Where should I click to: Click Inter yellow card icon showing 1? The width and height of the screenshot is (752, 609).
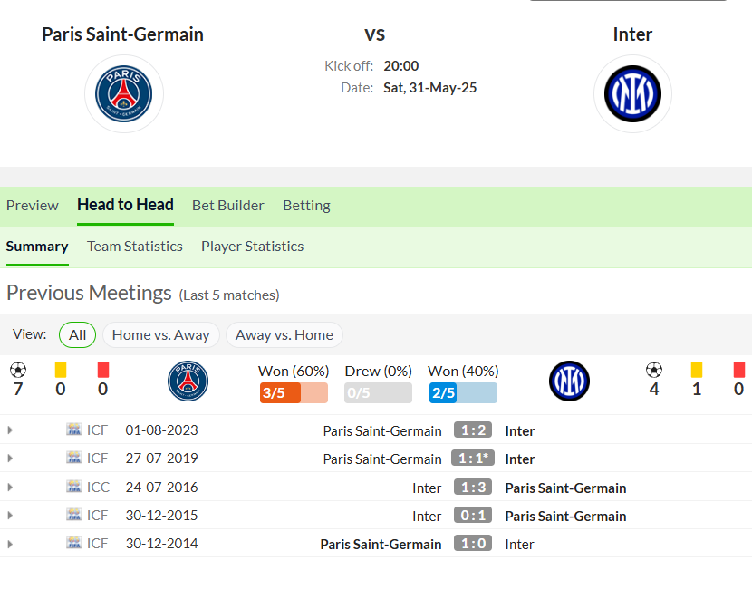pyautogui.click(x=697, y=370)
